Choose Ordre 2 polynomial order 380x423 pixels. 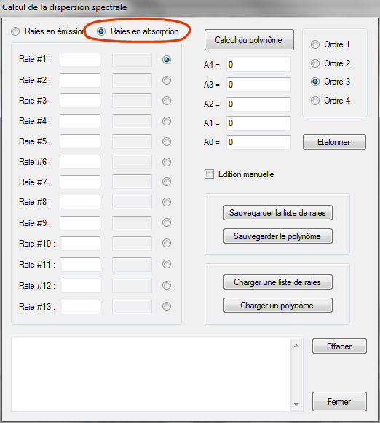[x=315, y=63]
